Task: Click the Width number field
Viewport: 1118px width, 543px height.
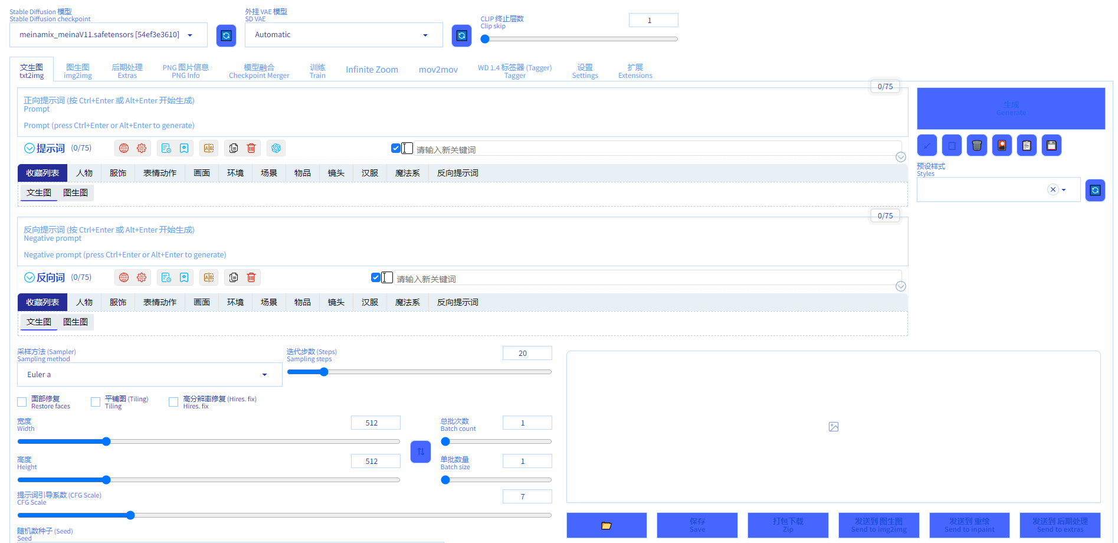Action: [375, 423]
